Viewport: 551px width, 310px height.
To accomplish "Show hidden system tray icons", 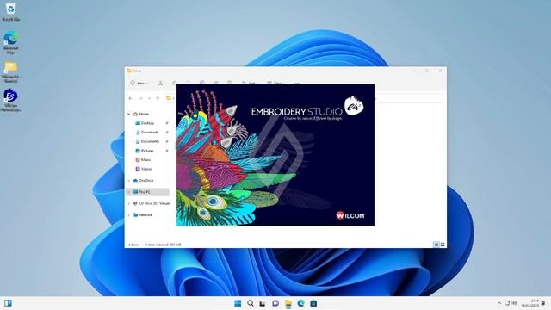I will click(499, 303).
